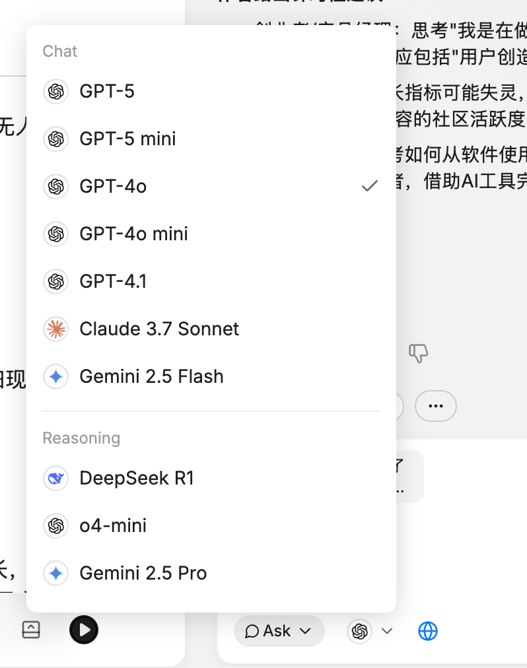Click the OpenAI logo beside GPT-5
527x668 pixels.
coord(56,91)
